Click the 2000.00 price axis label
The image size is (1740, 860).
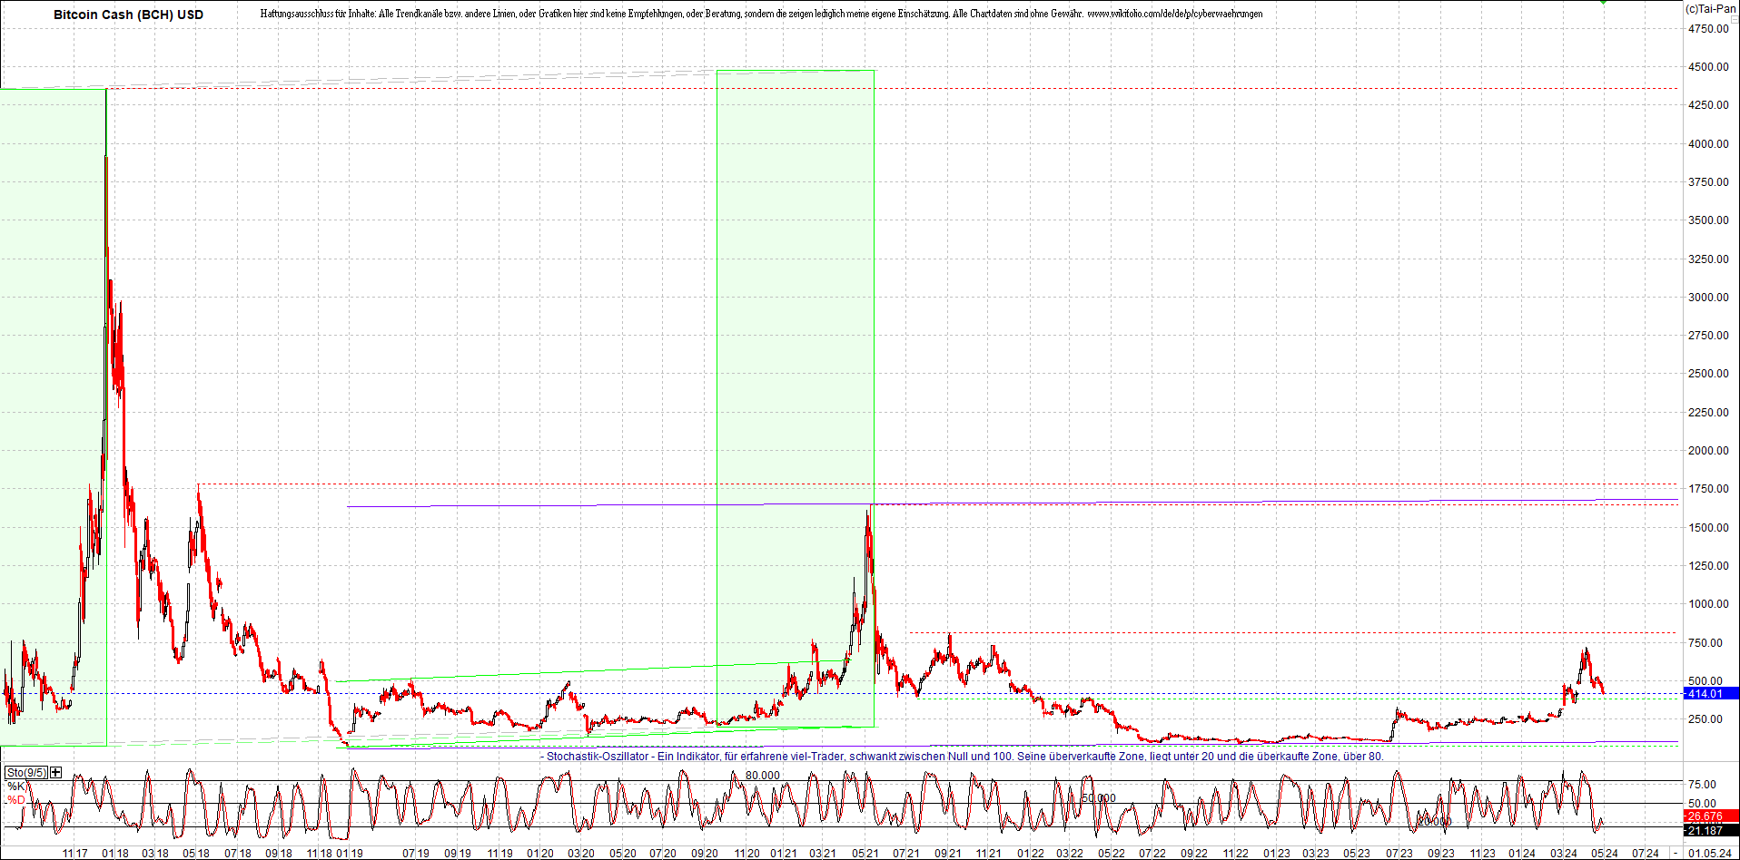(x=1708, y=450)
